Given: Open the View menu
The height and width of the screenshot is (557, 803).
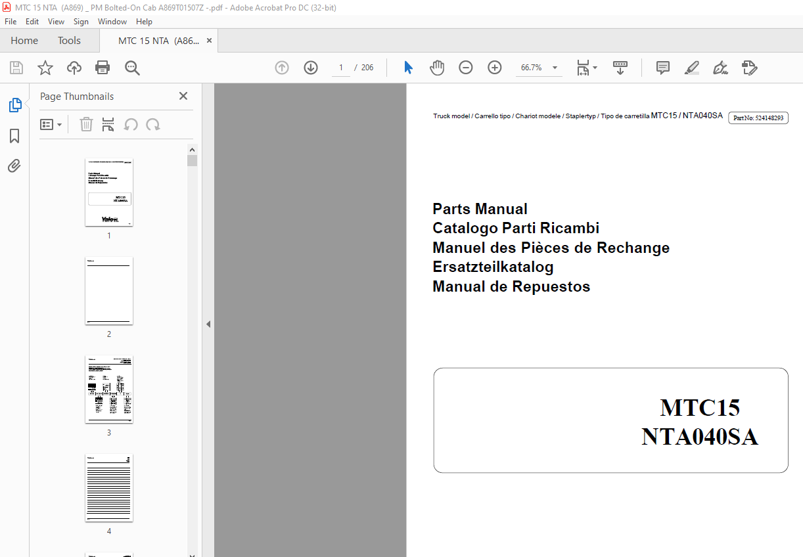Looking at the screenshot, I should pyautogui.click(x=56, y=22).
